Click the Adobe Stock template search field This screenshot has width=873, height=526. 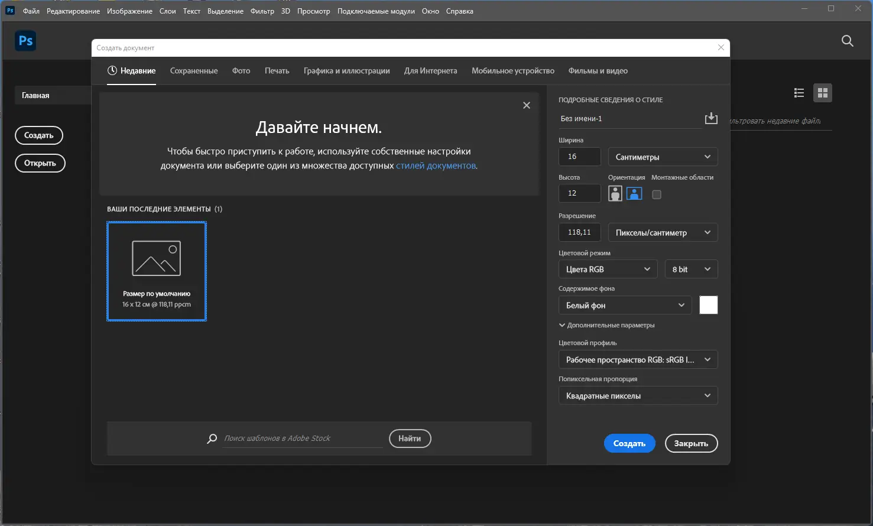coord(303,439)
